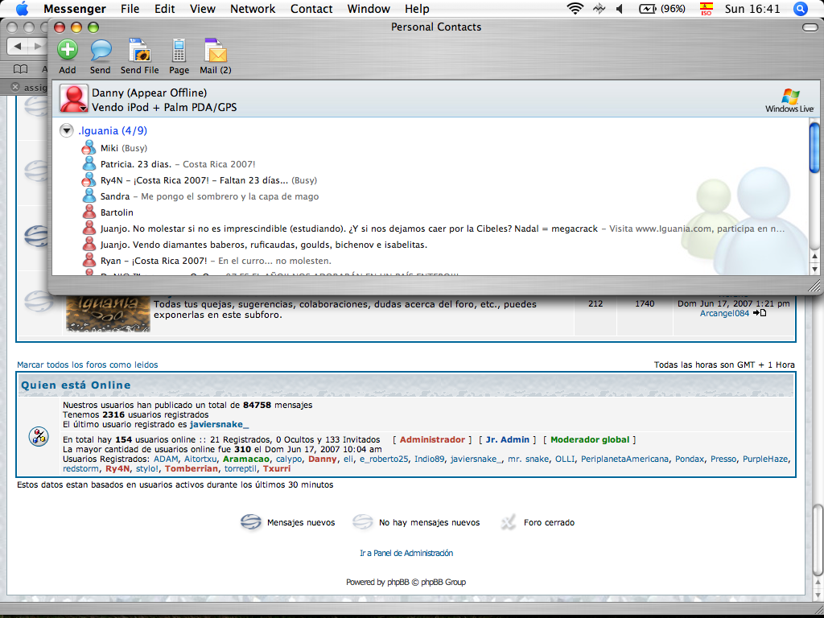Open the Help menu
Viewport: 824px width, 618px height.
[417, 9]
